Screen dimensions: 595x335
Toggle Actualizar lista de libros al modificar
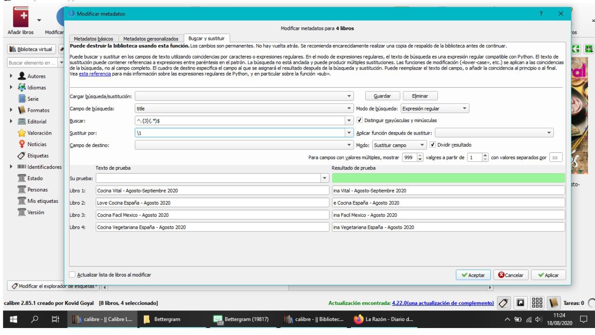click(72, 274)
